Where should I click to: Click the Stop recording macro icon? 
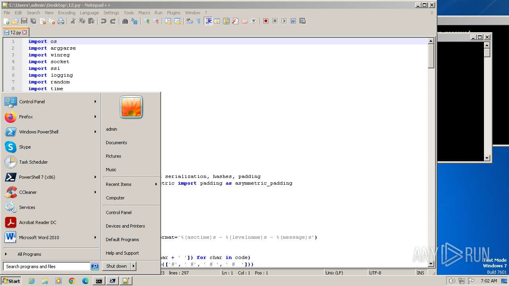275,21
